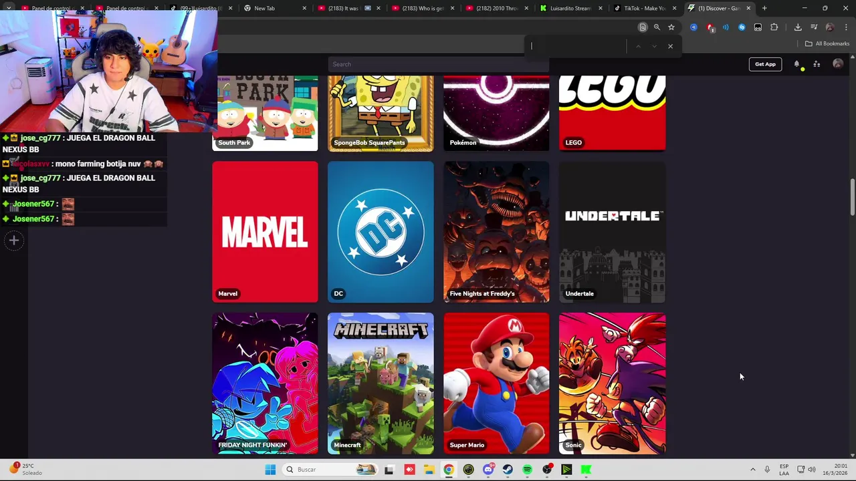Open the All Bookmarks folder

pos(827,43)
